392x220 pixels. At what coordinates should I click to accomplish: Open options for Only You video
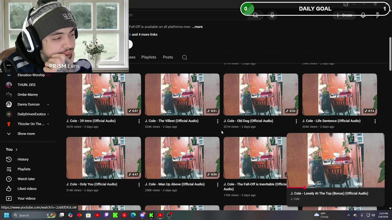point(139,185)
